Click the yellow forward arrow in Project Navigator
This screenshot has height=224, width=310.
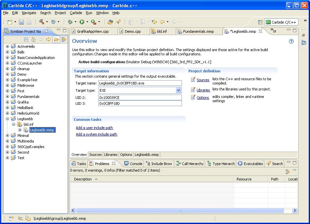[x=48, y=40]
